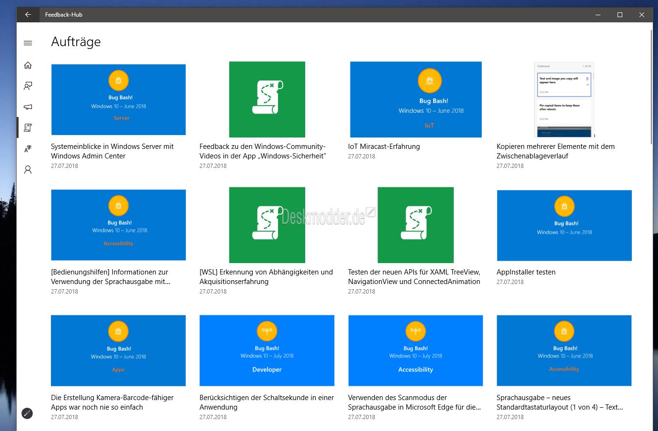Image resolution: width=658 pixels, height=431 pixels.
Task: Open the Feedback section icon in sidebar
Action: click(28, 86)
